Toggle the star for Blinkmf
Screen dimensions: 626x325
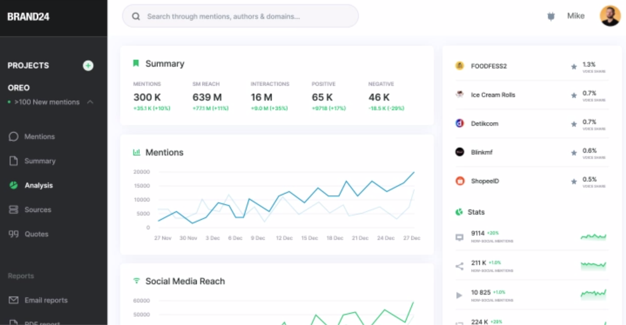coord(574,153)
